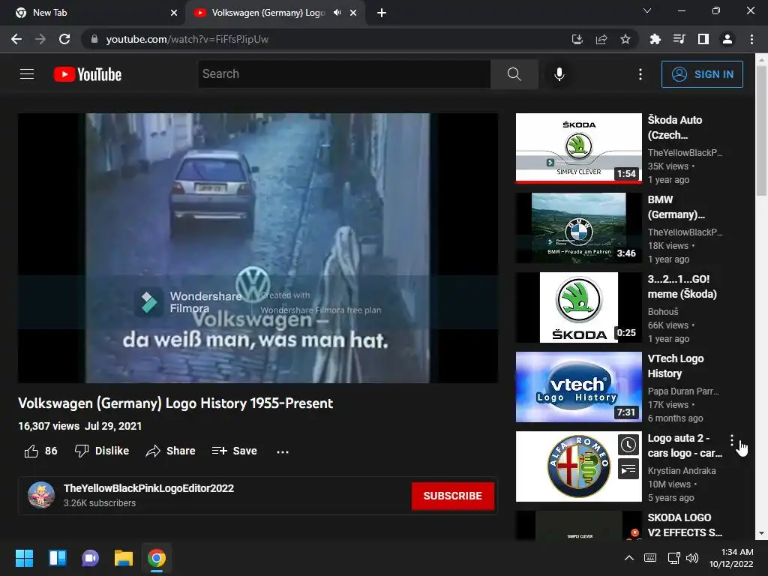Viewport: 768px width, 576px height.
Task: Go back in browser history
Action: 16,39
